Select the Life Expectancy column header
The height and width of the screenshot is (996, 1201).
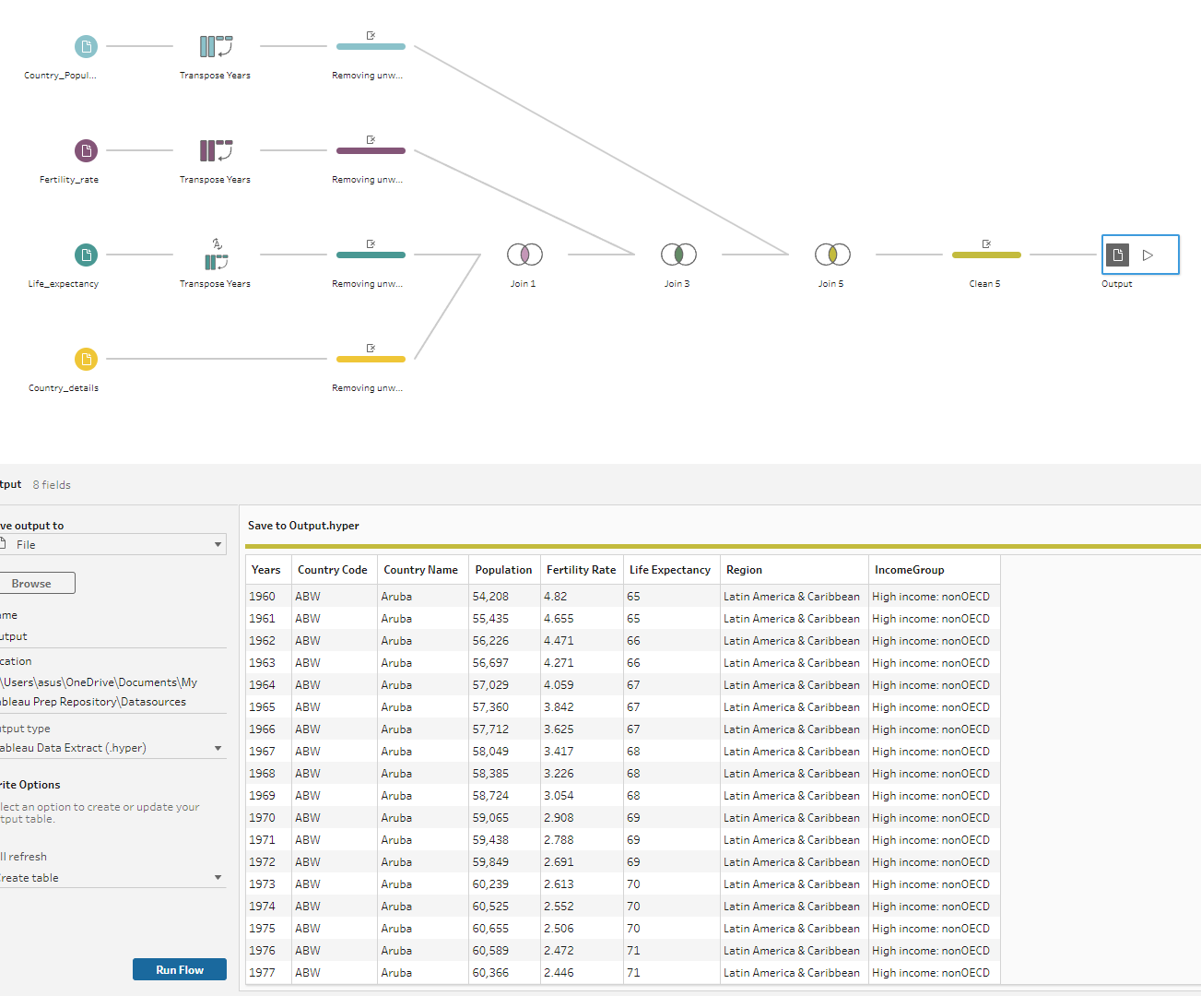[x=671, y=570]
